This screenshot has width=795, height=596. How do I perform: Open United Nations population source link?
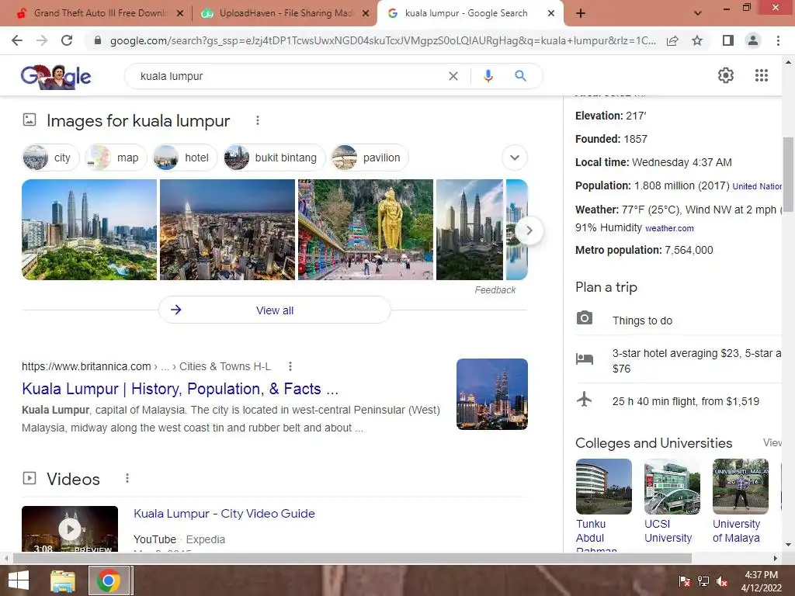pos(757,186)
